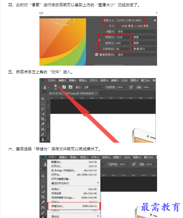Select the Quick Selection tool in the bottom screenshot
The height and width of the screenshot is (218, 183).
pos(43,192)
